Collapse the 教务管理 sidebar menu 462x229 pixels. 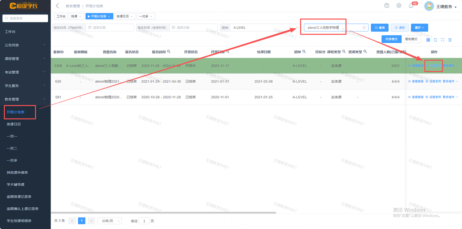tap(25, 99)
